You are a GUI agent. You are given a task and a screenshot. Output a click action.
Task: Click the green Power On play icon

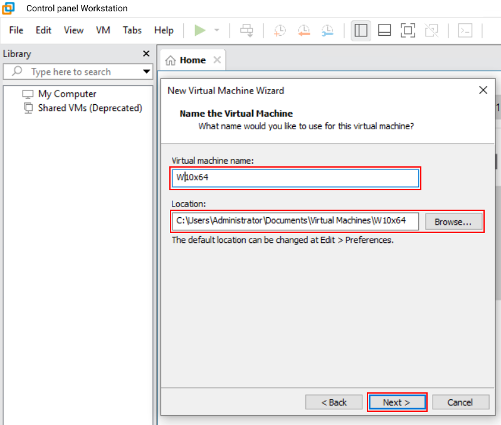point(200,30)
